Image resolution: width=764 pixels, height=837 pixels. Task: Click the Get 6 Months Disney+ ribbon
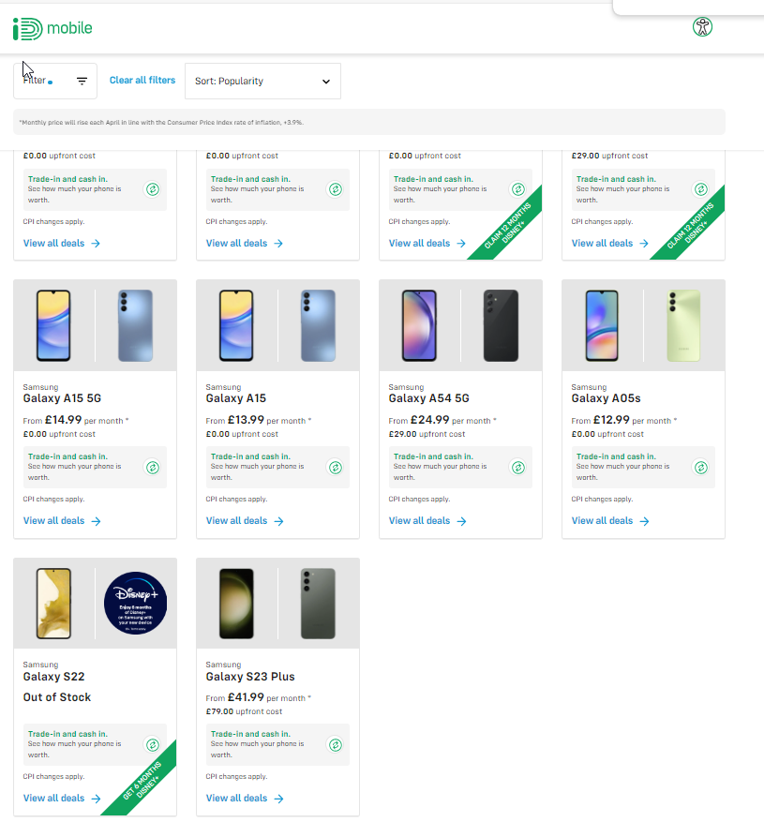143,783
